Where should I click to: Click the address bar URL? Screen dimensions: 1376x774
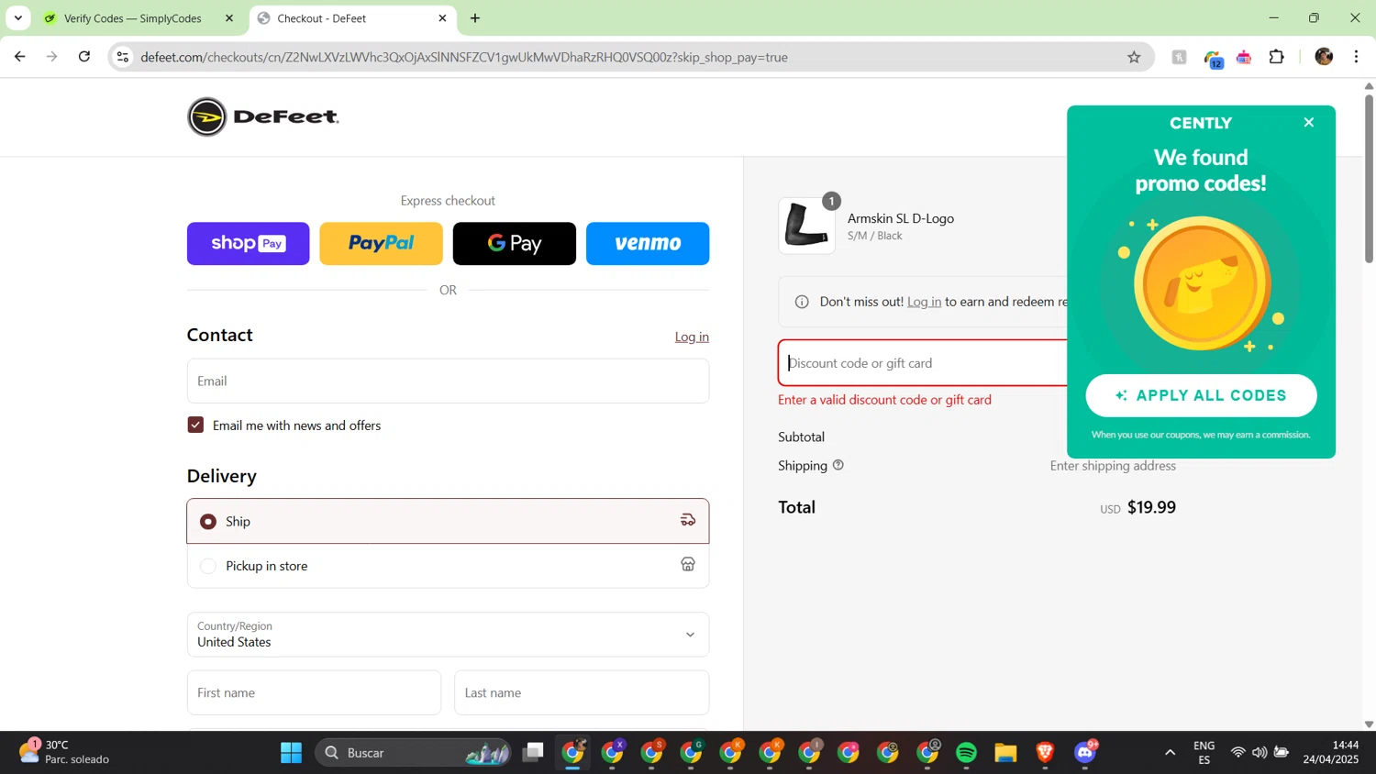point(464,57)
